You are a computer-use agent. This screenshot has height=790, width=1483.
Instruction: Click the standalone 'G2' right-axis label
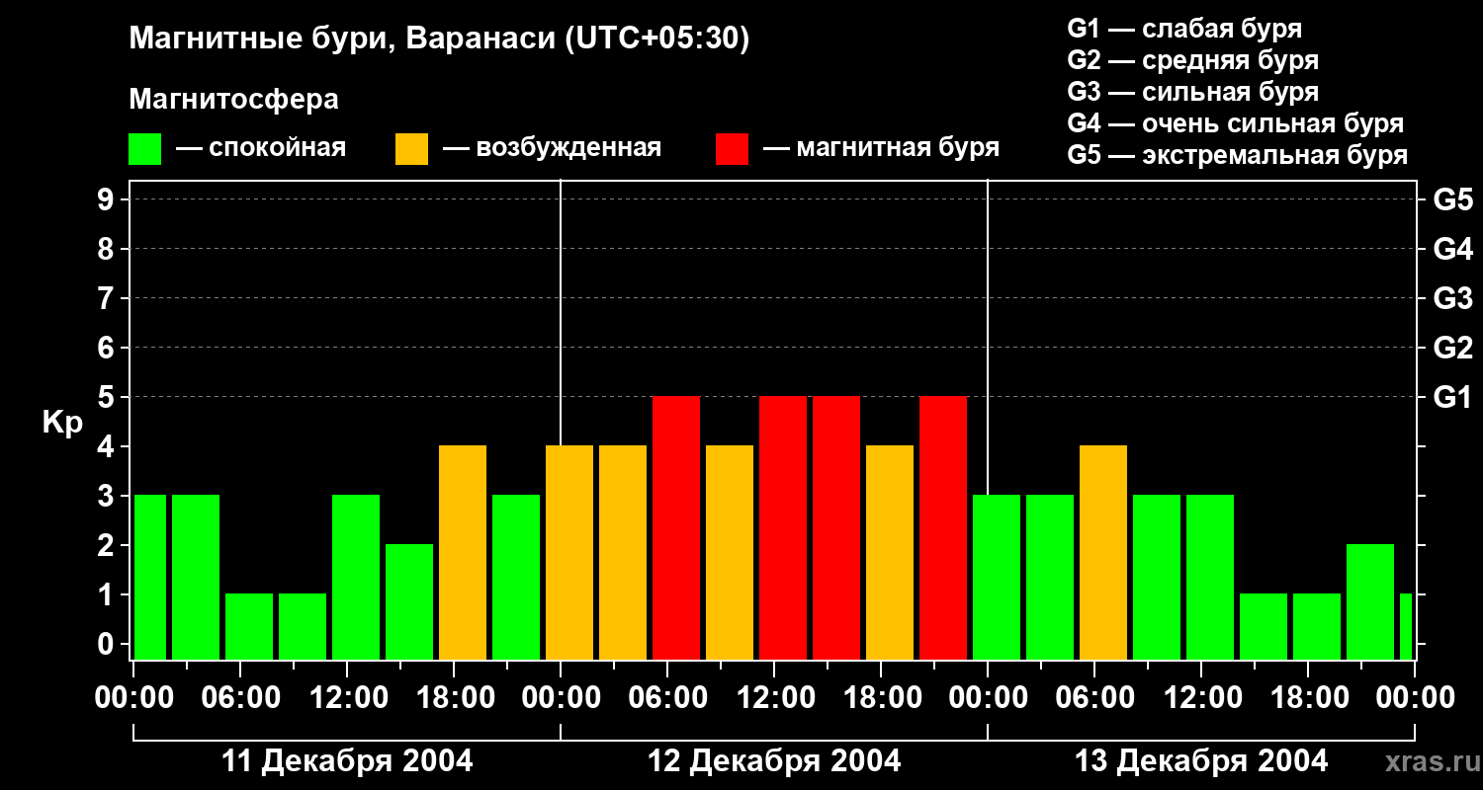pyautogui.click(x=1452, y=348)
